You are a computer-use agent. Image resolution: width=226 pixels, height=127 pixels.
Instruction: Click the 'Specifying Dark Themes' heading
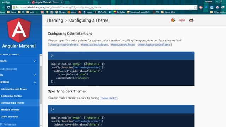(67, 91)
